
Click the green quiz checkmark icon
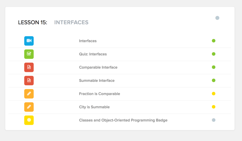pos(29,54)
